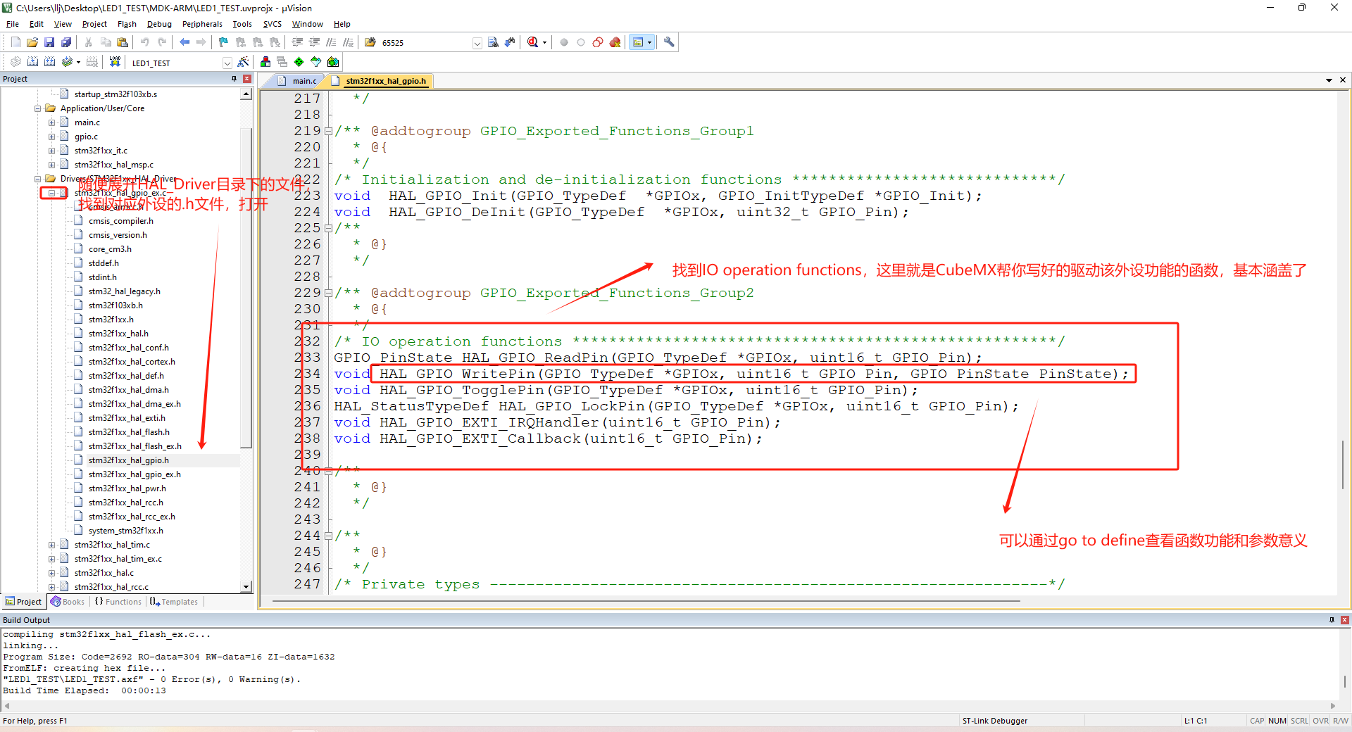Expand the main.c tree node

(x=51, y=122)
